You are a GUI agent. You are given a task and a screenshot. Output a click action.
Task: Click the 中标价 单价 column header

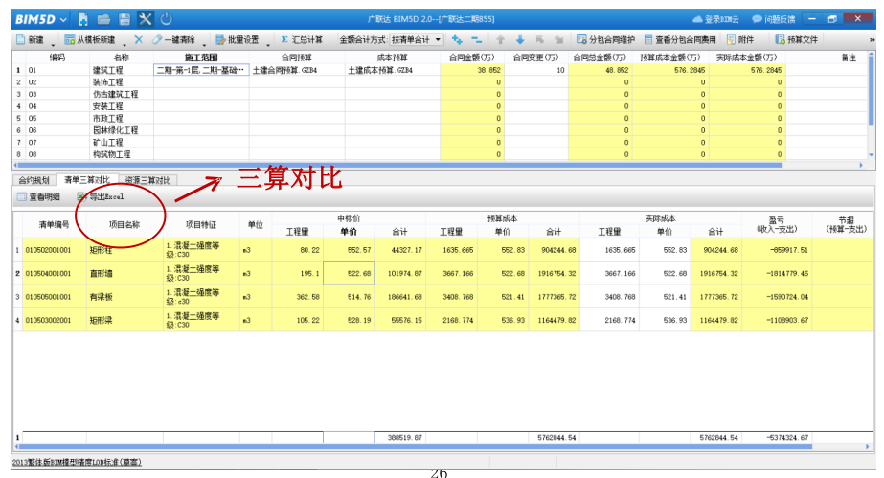349,232
